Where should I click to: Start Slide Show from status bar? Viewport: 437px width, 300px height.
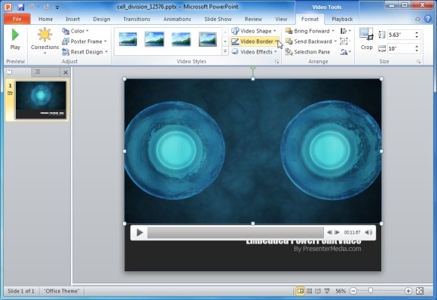point(327,291)
